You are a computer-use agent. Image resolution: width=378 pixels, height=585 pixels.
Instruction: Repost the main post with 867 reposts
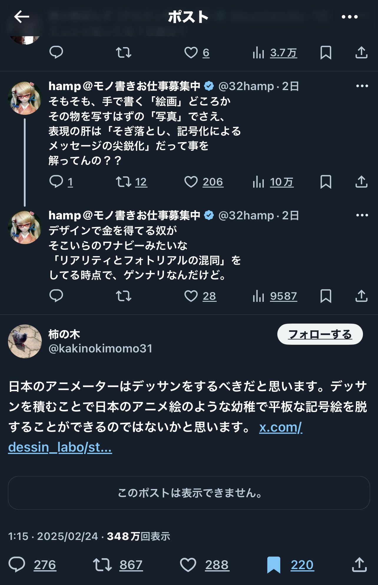[102, 565]
